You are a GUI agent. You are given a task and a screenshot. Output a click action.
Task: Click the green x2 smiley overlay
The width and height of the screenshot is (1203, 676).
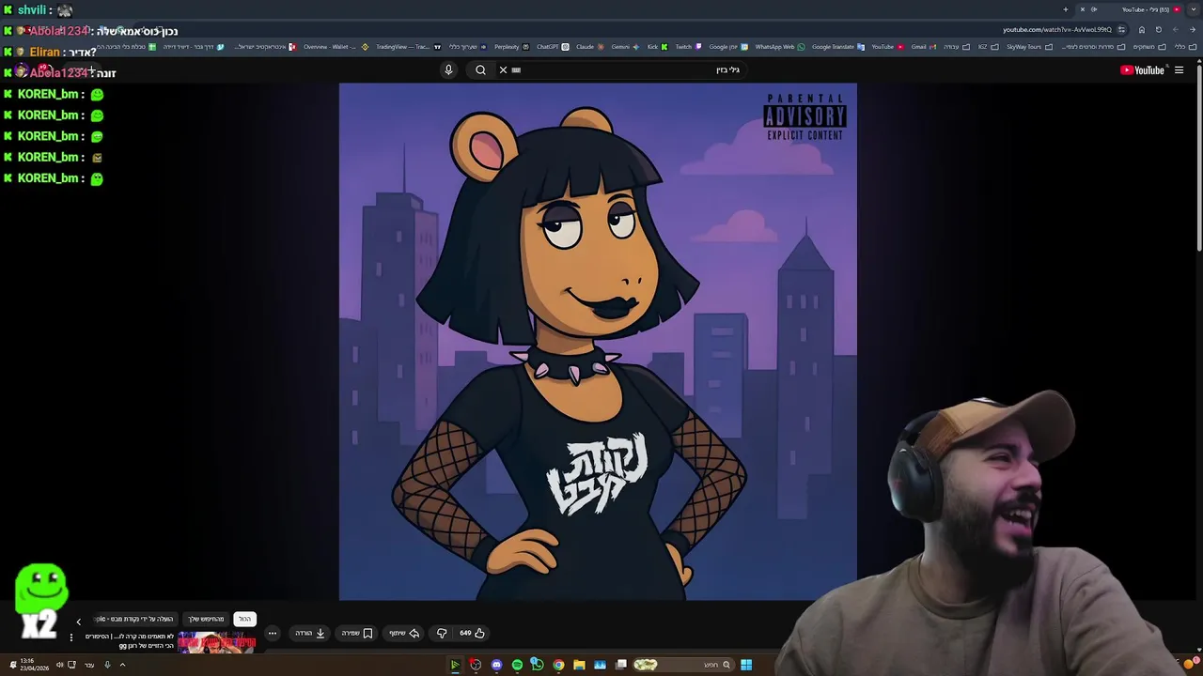click(40, 601)
